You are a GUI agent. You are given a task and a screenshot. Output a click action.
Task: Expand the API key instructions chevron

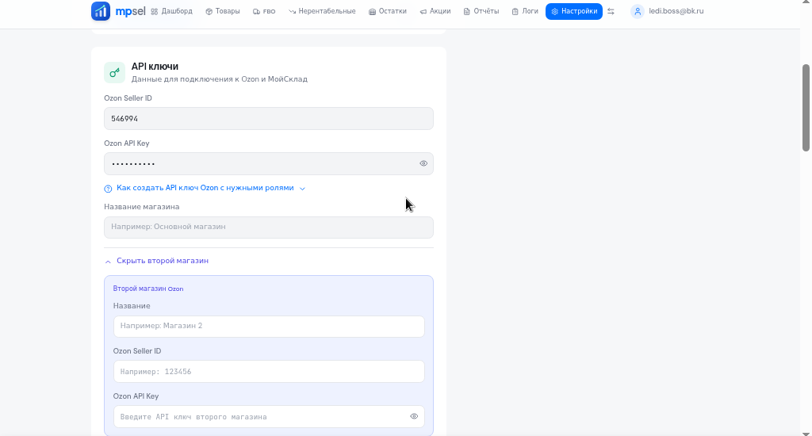[302, 189]
